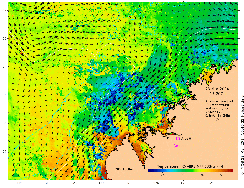This screenshot has height=188, width=244.
Task: Click longitude label 123
Action: coord(129,183)
